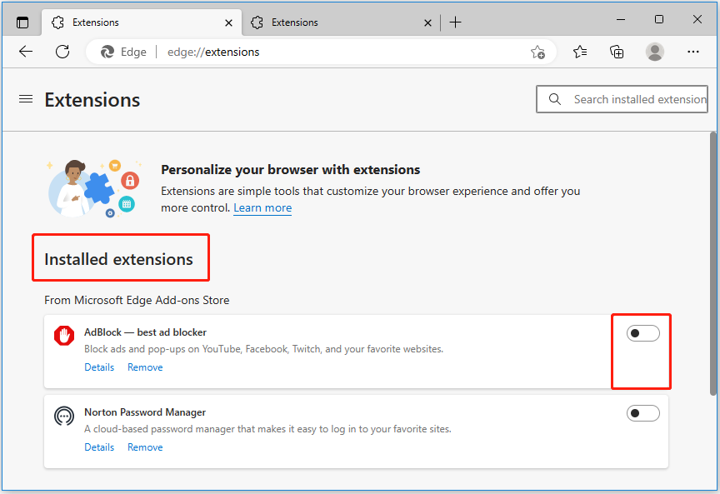Screen dimensions: 720x494
Task: Maximize the browser window
Action: pos(659,19)
